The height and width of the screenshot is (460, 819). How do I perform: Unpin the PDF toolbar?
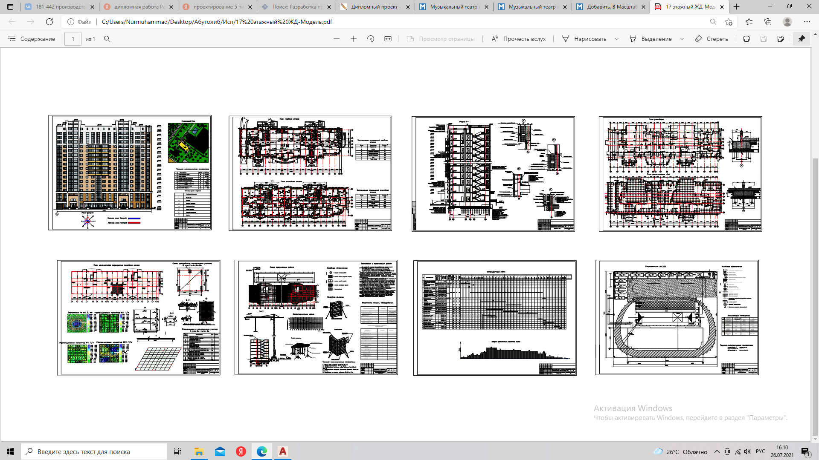pyautogui.click(x=802, y=39)
